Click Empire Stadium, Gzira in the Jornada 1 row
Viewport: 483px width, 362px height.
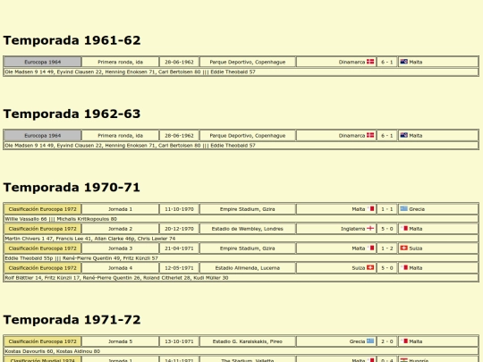coord(248,209)
